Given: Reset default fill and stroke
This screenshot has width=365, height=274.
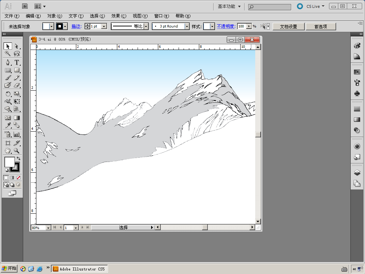Looking at the screenshot, I should (6, 170).
